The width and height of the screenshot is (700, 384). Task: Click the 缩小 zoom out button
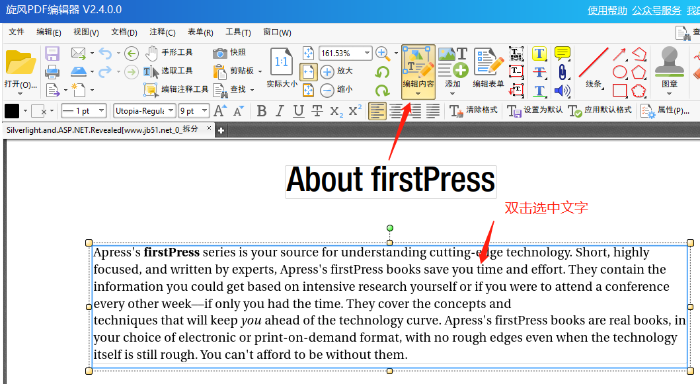(337, 90)
